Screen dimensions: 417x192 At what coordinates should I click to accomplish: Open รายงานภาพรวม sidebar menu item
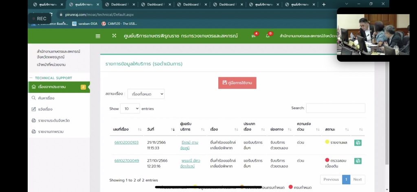click(x=50, y=132)
